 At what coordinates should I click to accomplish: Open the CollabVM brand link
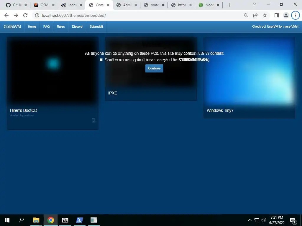[x=12, y=27]
